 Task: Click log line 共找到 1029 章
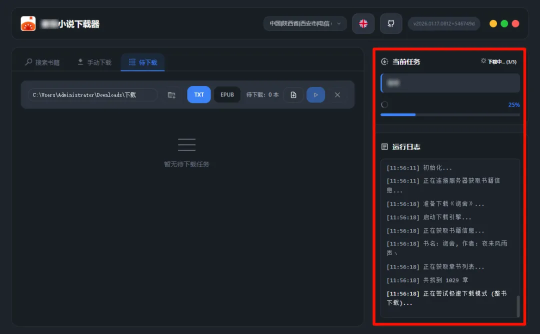(427, 280)
